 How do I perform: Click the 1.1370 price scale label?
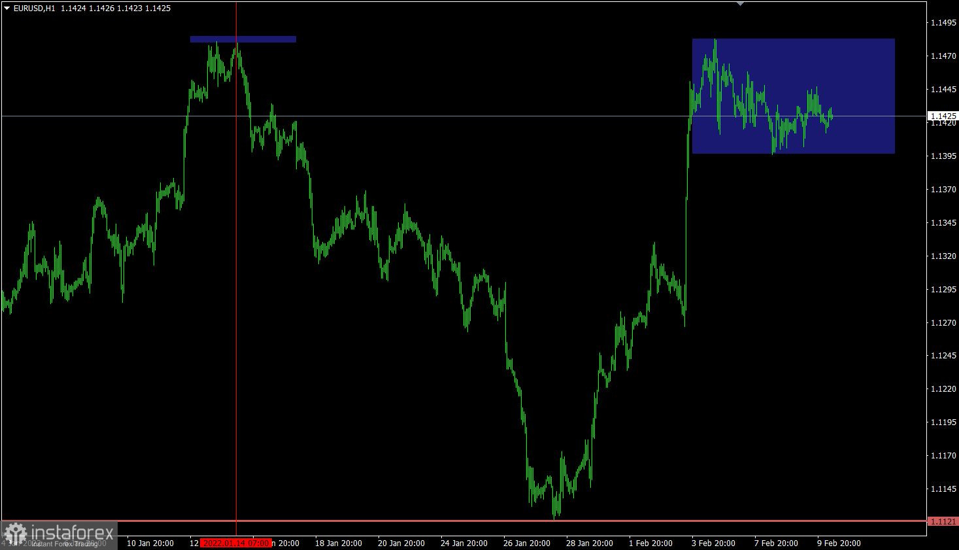pyautogui.click(x=943, y=190)
